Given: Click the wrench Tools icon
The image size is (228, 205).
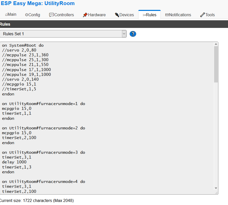Looking at the screenshot, I should 202,15.
